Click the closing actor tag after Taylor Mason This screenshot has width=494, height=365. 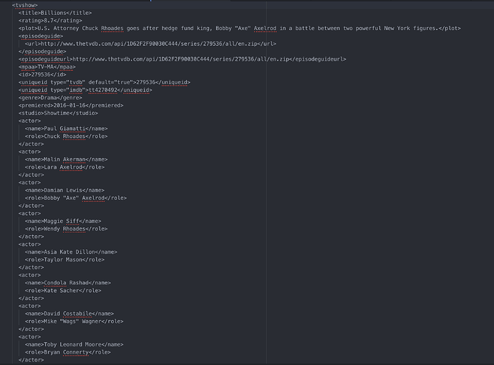[32, 267]
